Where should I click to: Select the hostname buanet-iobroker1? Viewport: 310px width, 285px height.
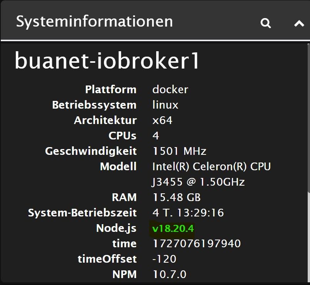coord(107,61)
